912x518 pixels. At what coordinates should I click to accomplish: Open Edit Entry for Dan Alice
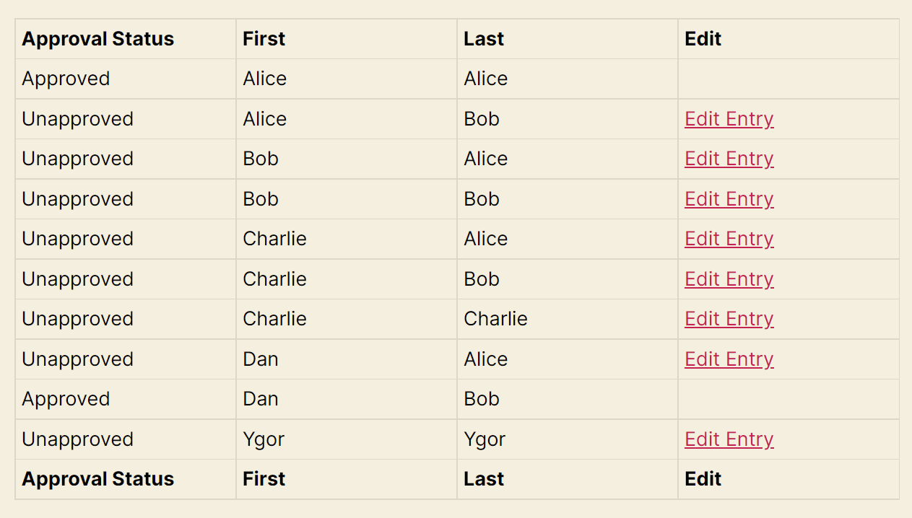729,359
